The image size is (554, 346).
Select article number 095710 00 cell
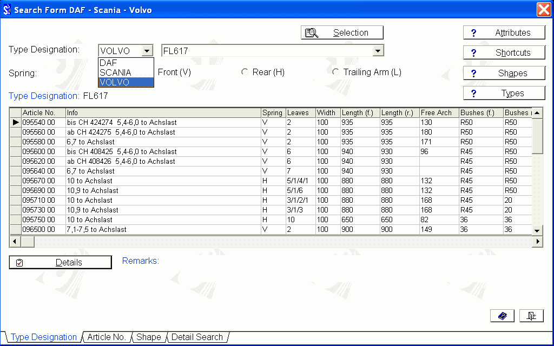coord(43,200)
